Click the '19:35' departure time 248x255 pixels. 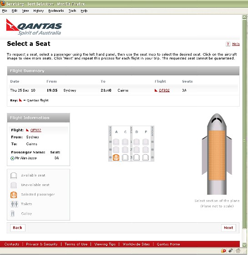pyautogui.click(x=52, y=90)
